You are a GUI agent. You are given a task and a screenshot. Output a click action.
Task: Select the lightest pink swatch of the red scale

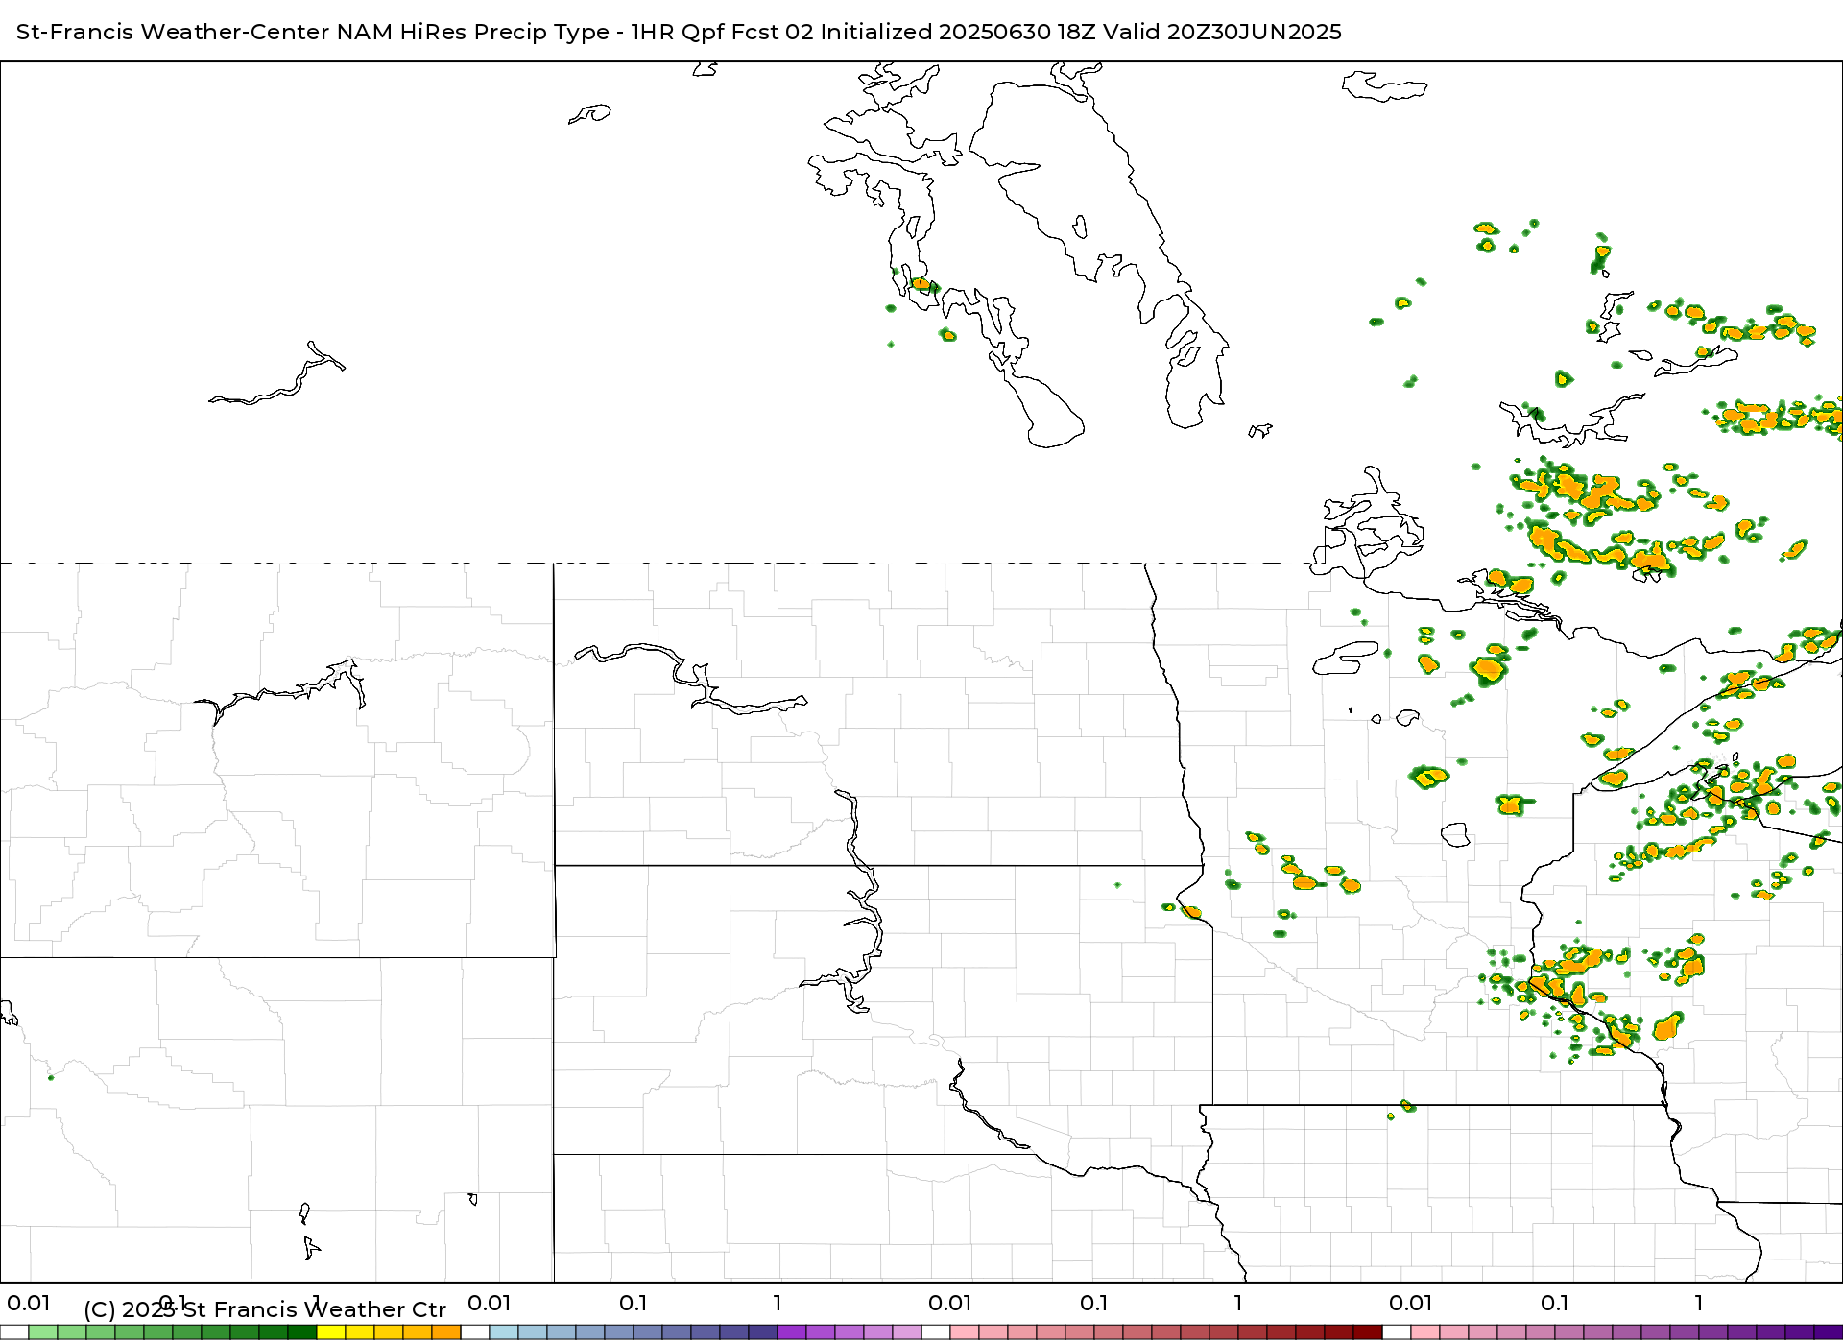[x=965, y=1332]
